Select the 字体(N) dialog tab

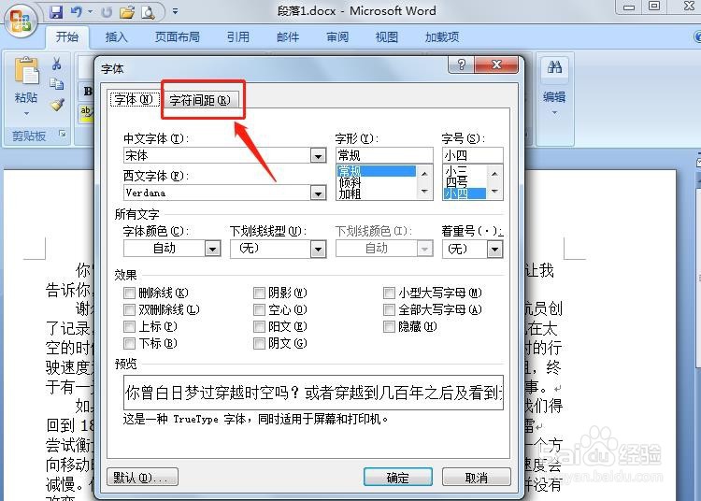pos(135,99)
